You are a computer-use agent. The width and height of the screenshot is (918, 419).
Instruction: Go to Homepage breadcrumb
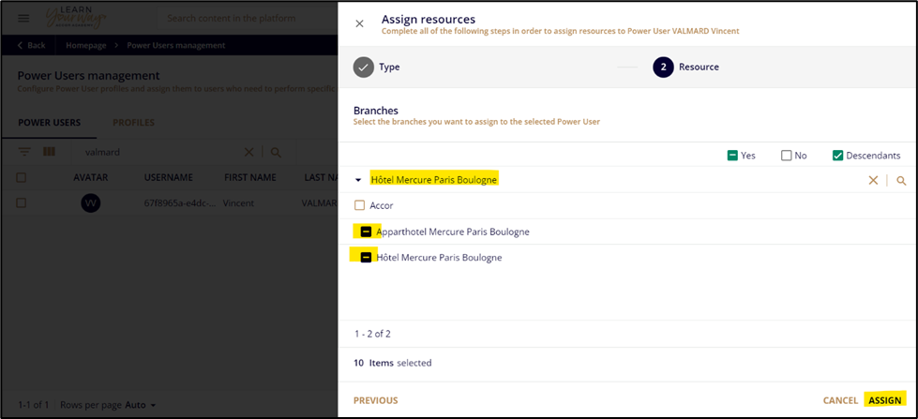(85, 45)
